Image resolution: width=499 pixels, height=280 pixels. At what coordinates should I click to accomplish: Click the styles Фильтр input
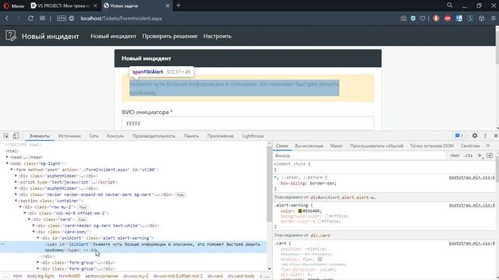[x=359, y=156]
